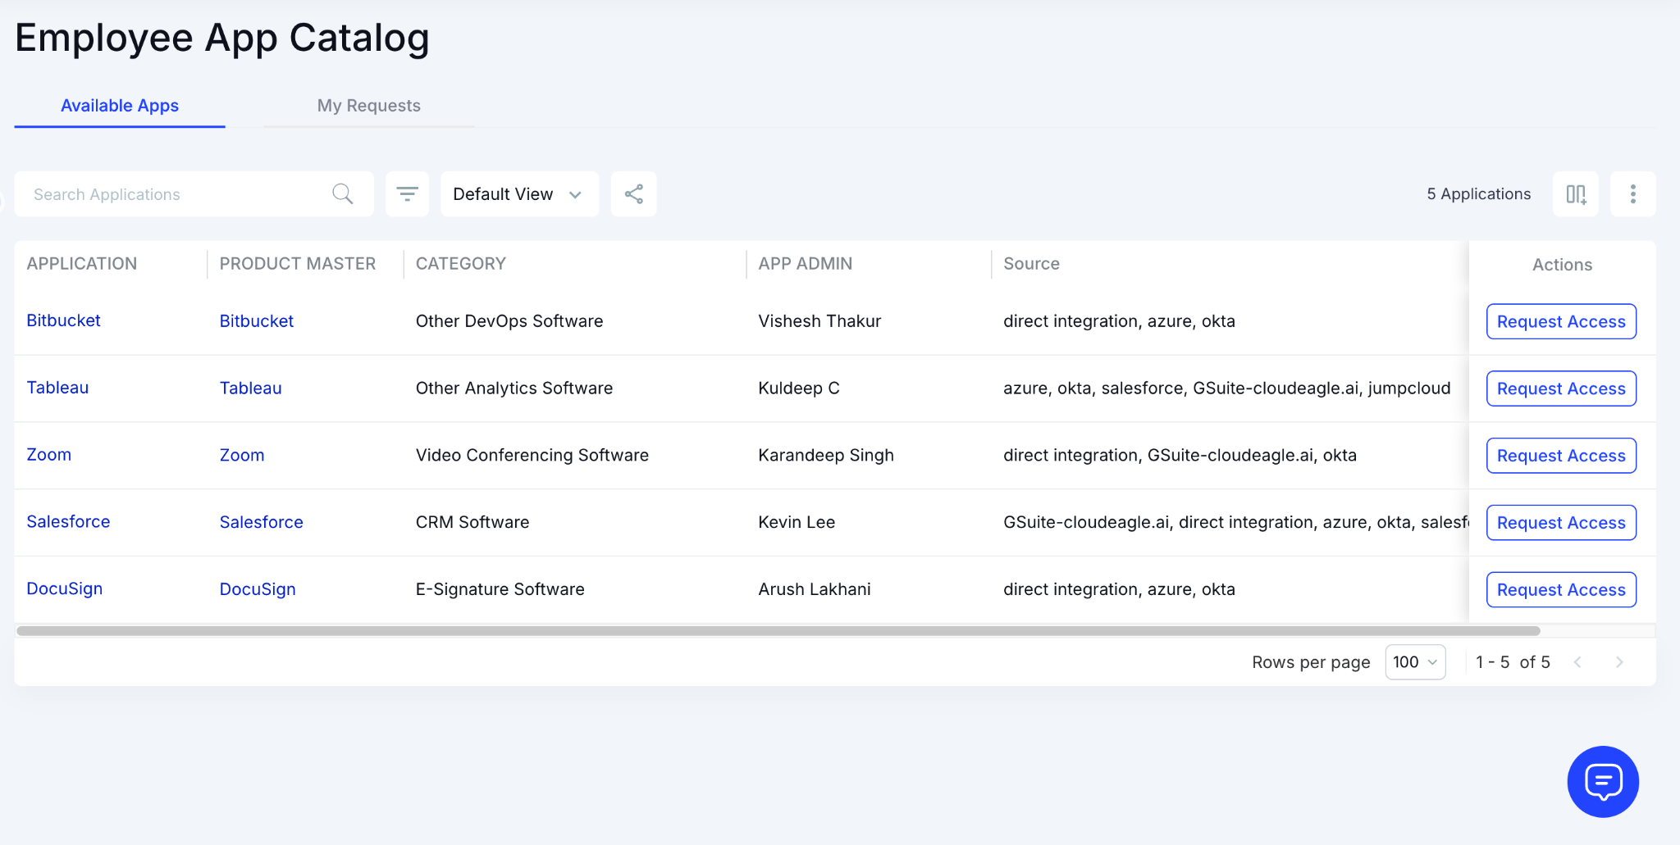Open the column settings icon
Screen dimensions: 1680x845
pyautogui.click(x=1576, y=194)
